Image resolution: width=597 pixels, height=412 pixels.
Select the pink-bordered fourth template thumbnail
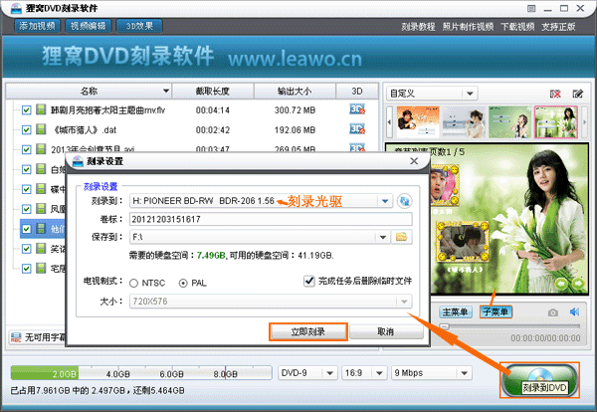(556, 122)
